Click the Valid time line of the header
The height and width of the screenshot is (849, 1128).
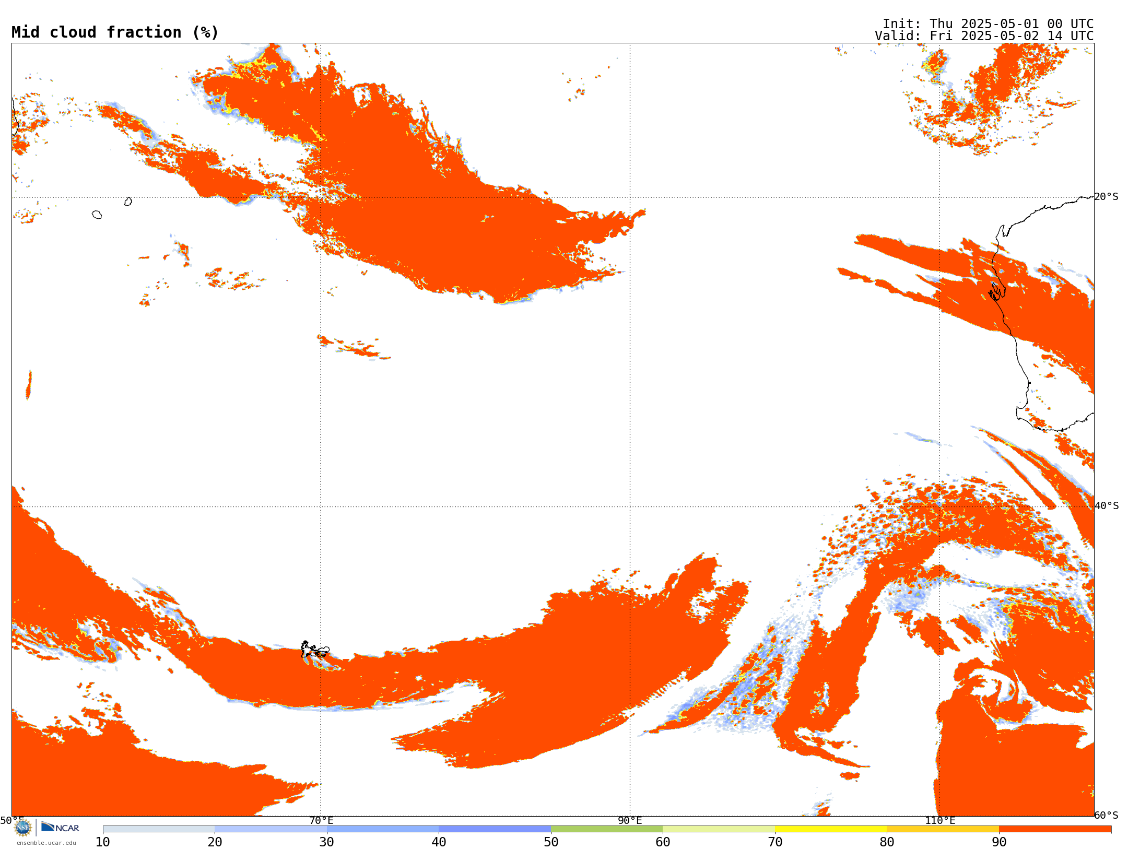(984, 36)
